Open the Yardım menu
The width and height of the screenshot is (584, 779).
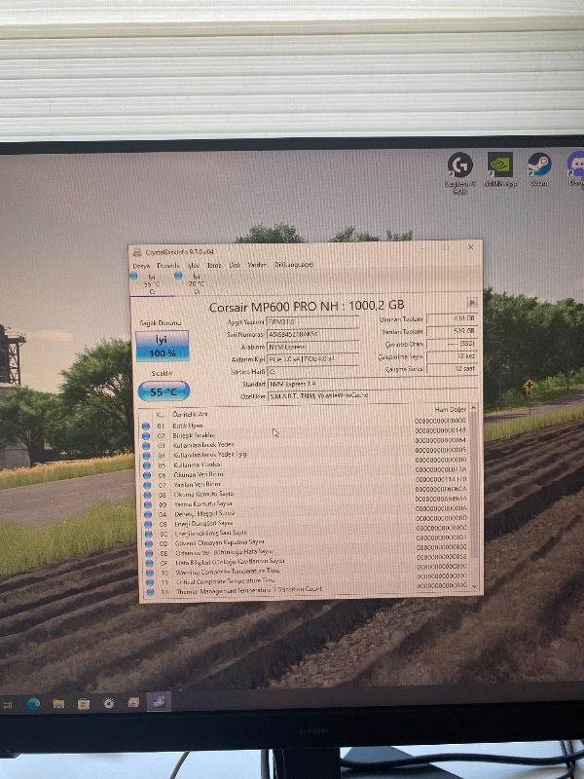click(x=257, y=264)
